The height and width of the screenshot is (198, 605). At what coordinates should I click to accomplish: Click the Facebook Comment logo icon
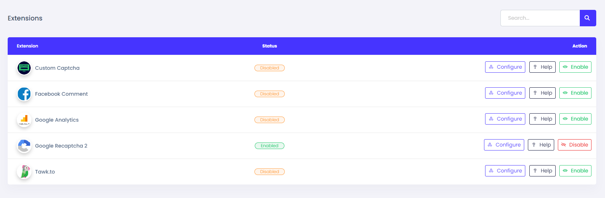[x=24, y=94]
